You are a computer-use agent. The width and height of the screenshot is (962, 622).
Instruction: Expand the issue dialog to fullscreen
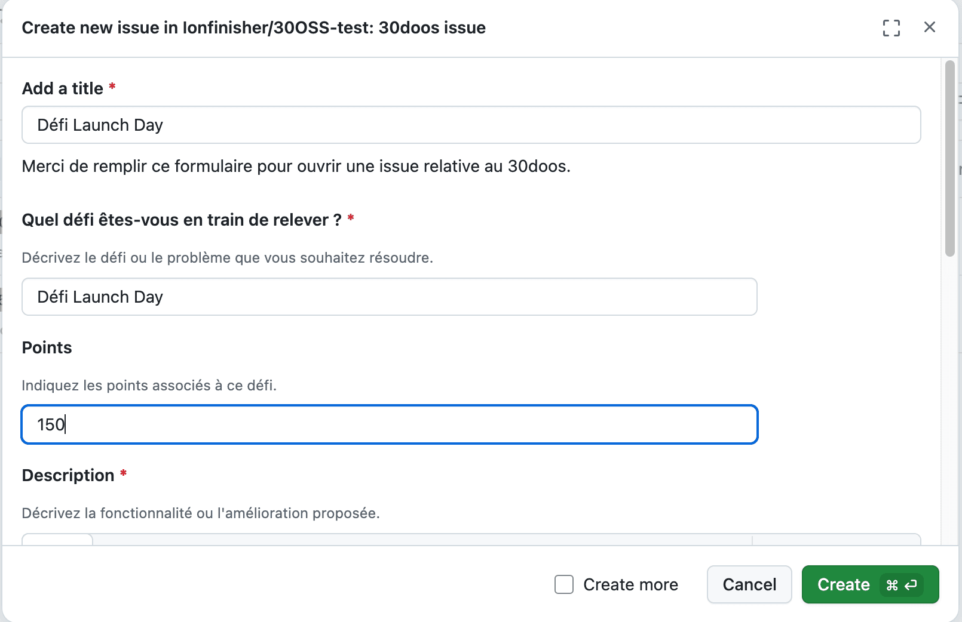[891, 27]
